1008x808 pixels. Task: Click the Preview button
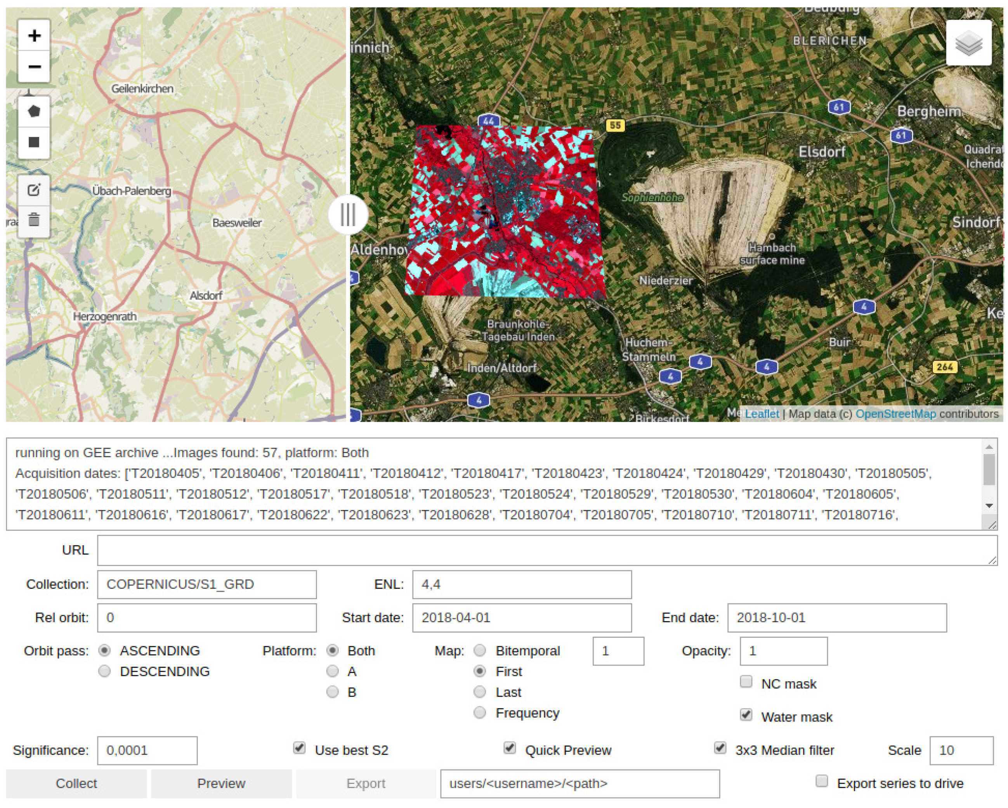[221, 783]
